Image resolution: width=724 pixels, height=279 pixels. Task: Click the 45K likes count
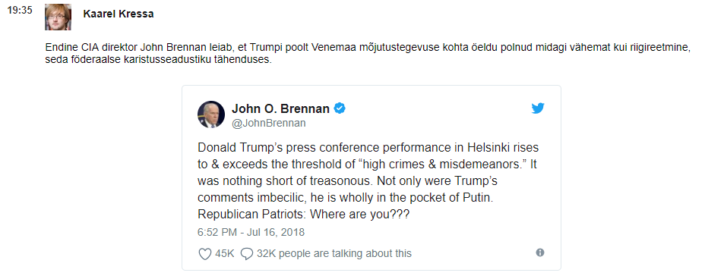pos(225,254)
